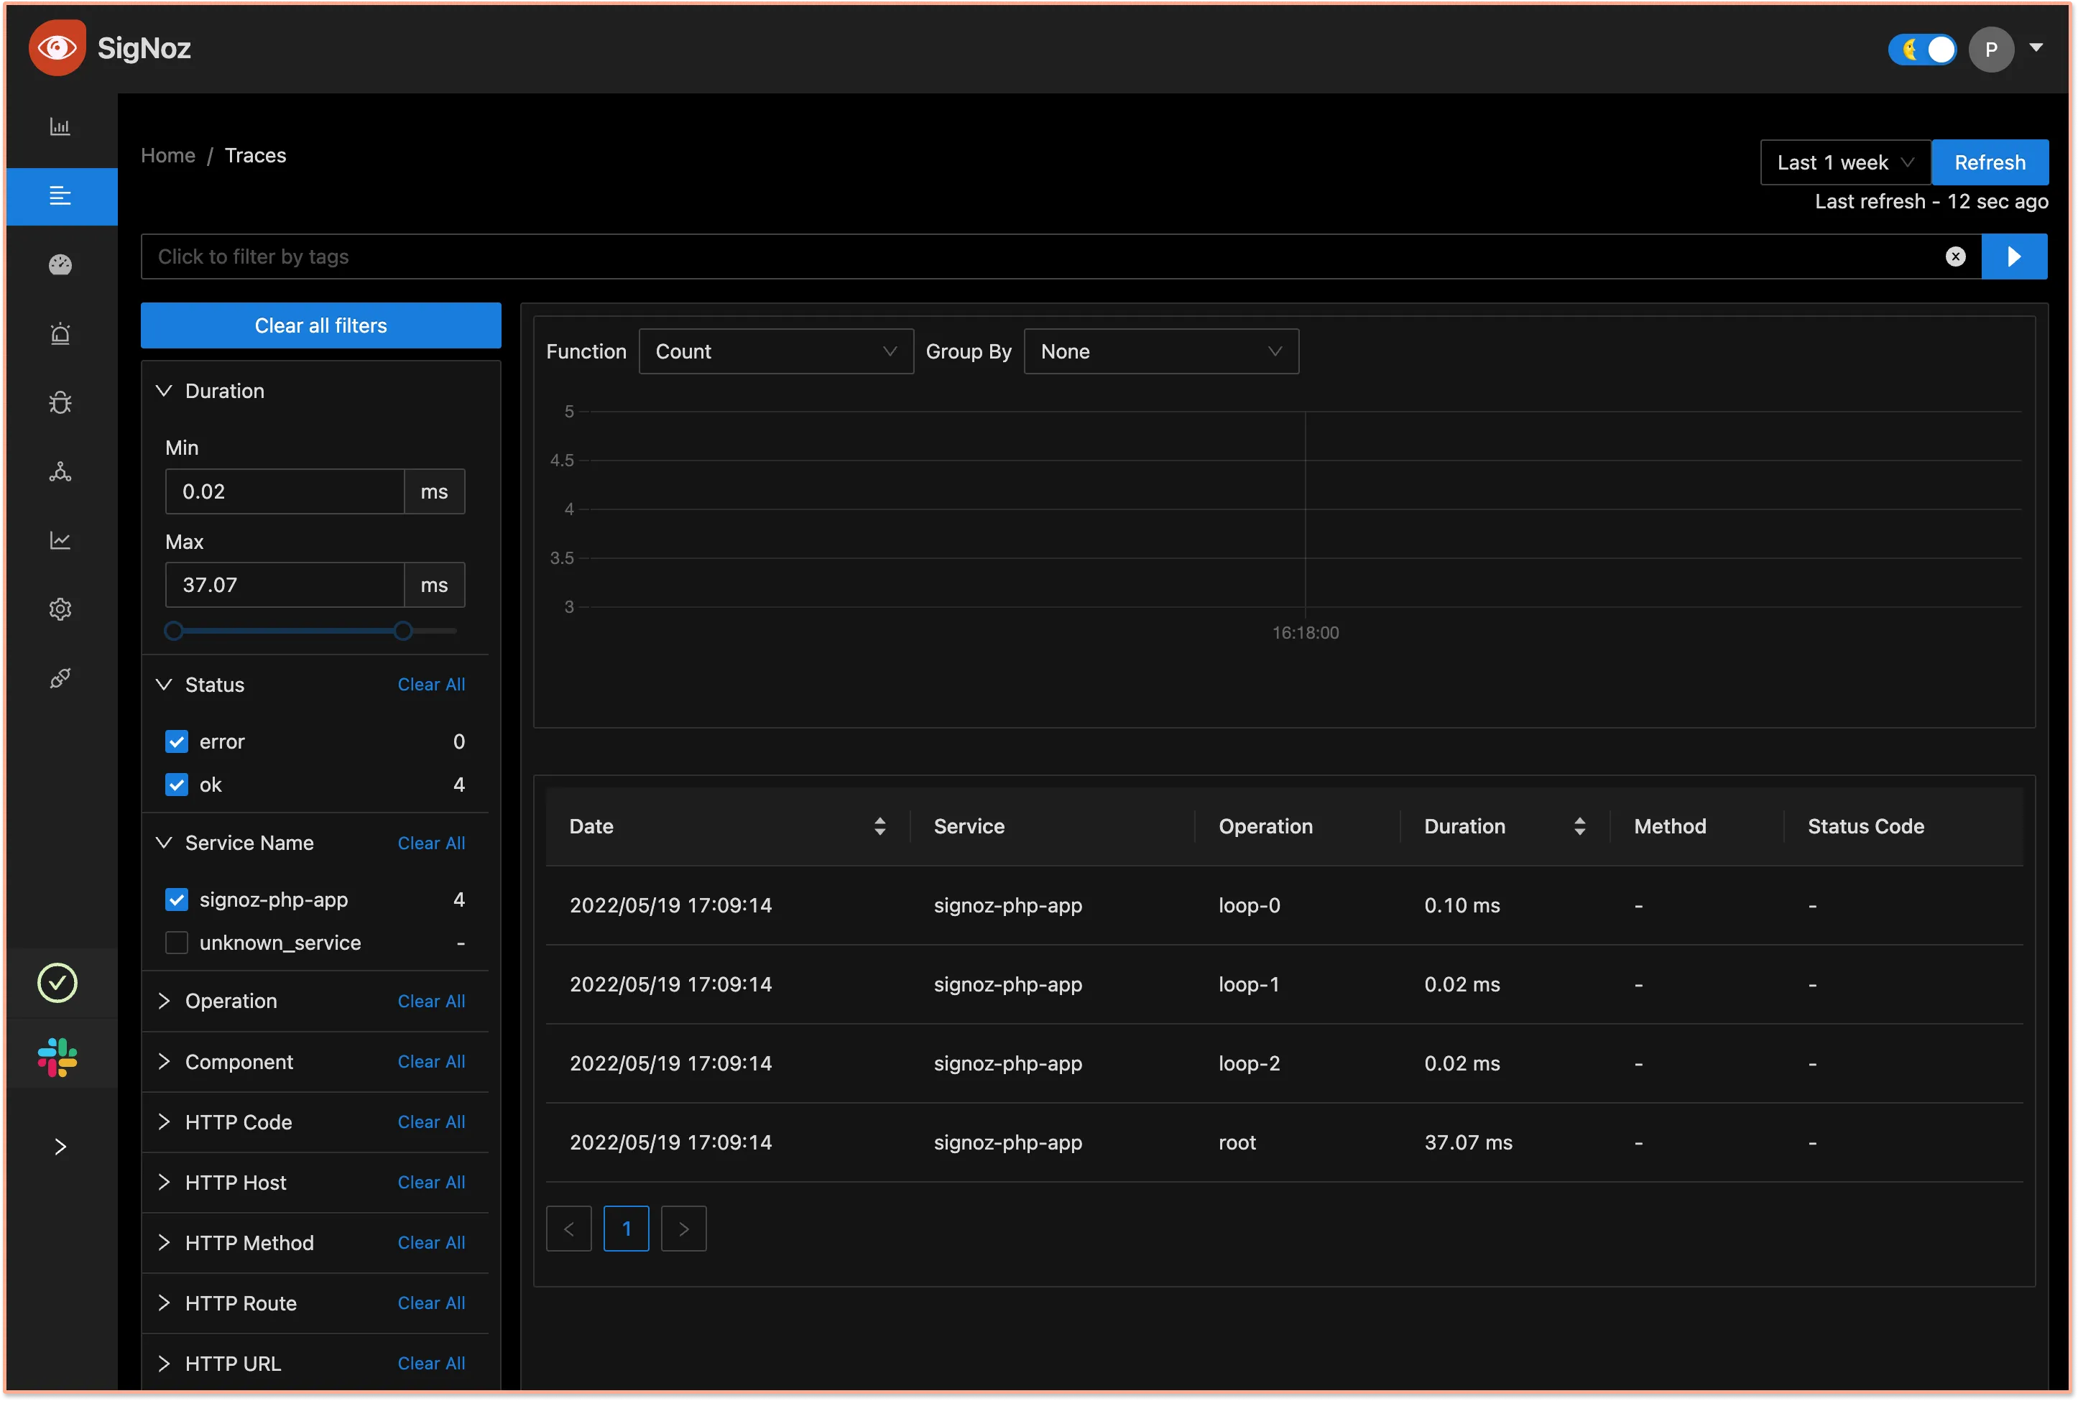Open the Last 1 week time dropdown
2078x1401 pixels.
(1844, 162)
